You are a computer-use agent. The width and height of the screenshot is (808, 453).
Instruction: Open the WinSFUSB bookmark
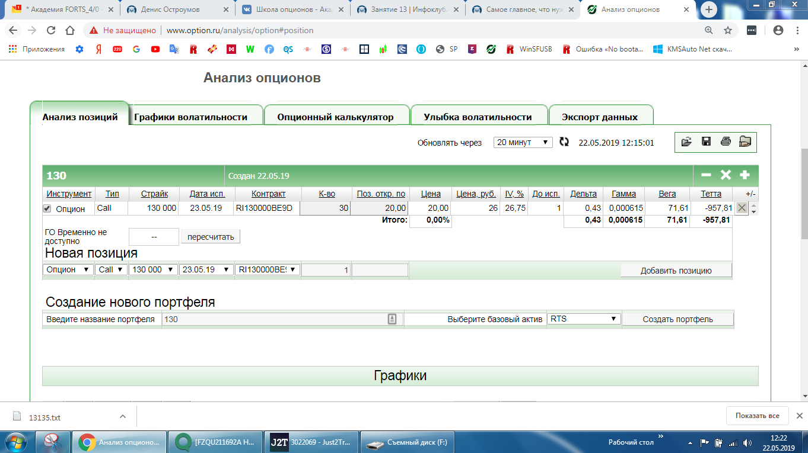point(529,49)
